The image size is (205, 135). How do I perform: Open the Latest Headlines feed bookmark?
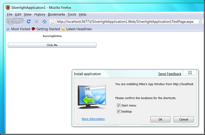coord(77,29)
